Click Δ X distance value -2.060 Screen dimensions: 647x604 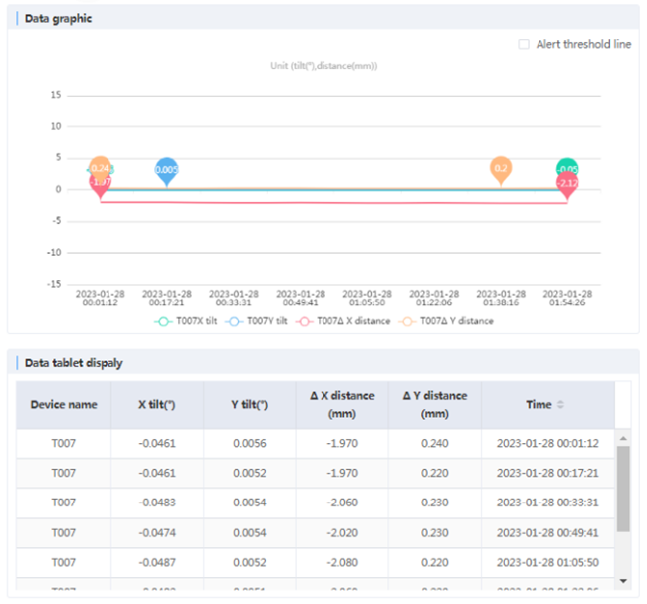(342, 503)
